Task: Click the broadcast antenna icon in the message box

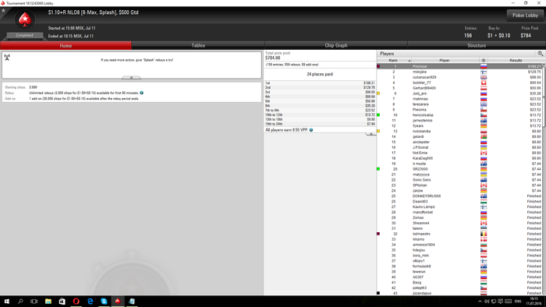Action: click(x=7, y=58)
